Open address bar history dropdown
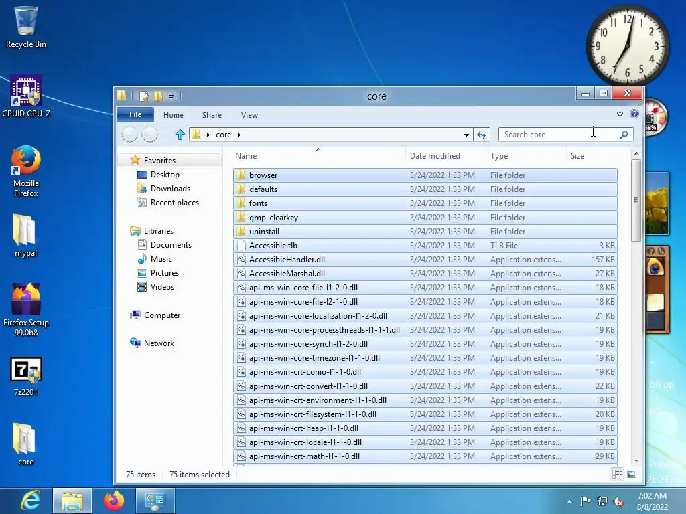This screenshot has height=514, width=686. pos(466,135)
